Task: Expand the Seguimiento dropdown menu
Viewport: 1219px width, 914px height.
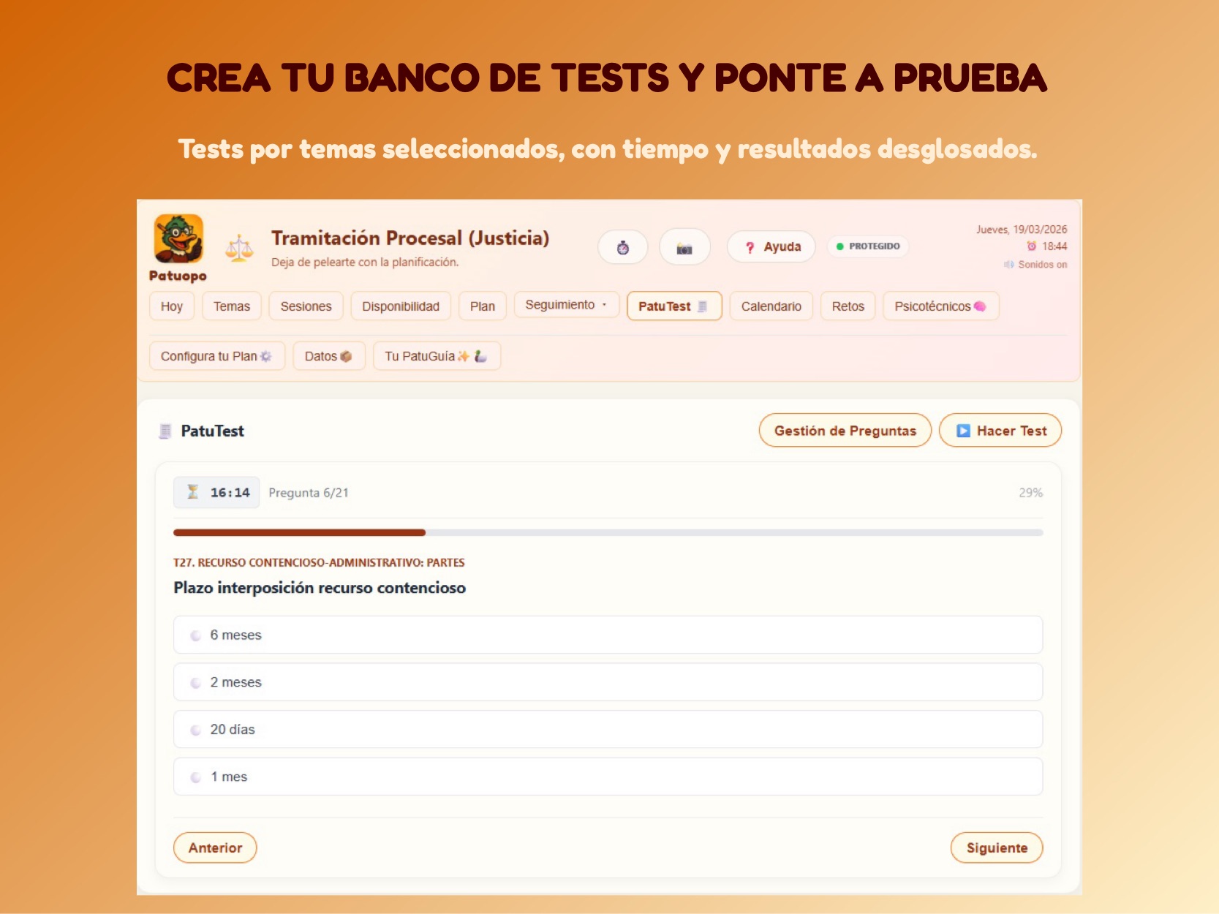Action: [566, 305]
